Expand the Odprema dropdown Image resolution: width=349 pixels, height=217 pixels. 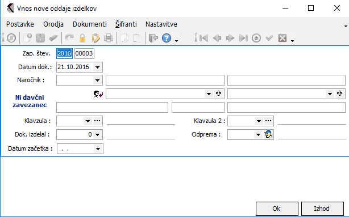tap(258, 134)
